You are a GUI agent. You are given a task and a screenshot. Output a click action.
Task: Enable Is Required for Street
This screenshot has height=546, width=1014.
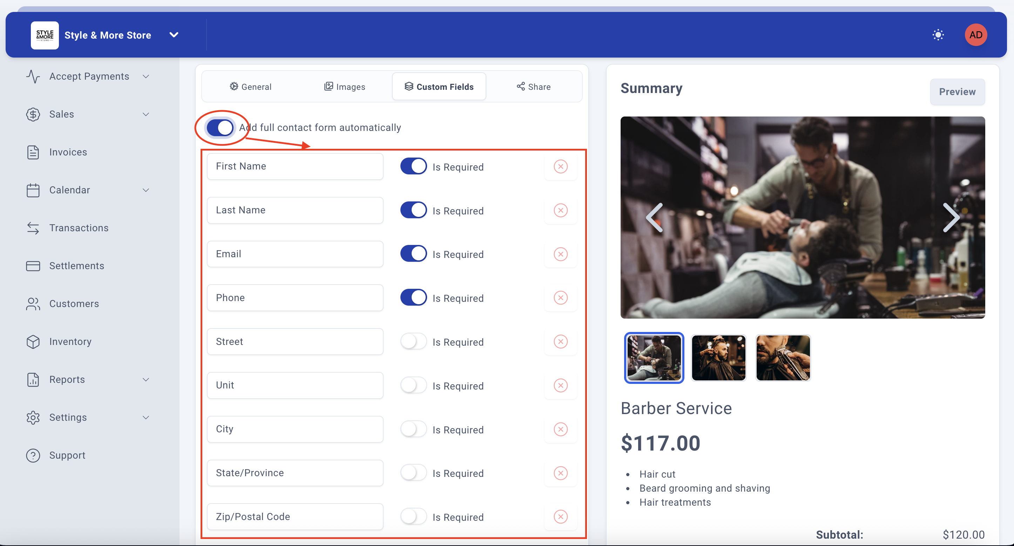pyautogui.click(x=413, y=341)
